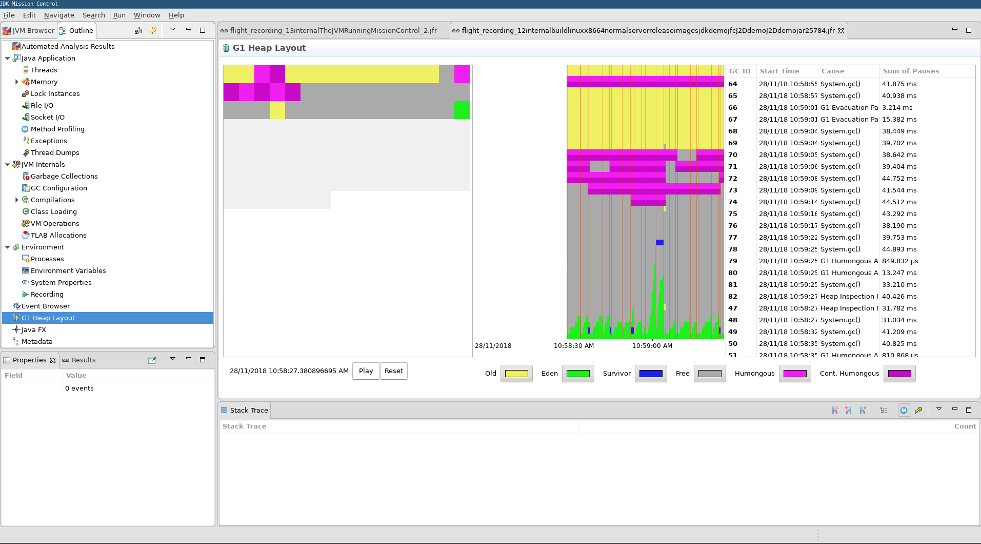Click the Processes icon

(x=26, y=259)
